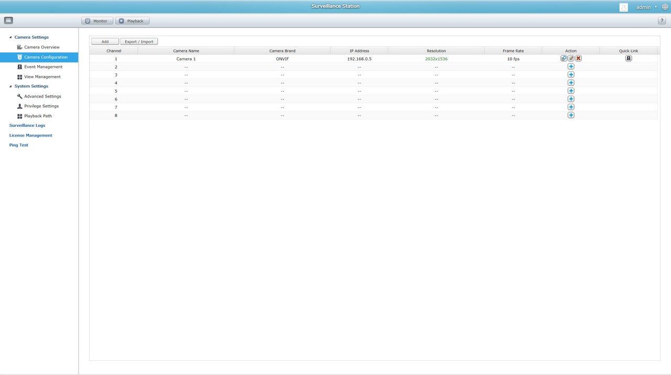This screenshot has width=671, height=375.
Task: Collapse the System Settings tree section
Action: coord(10,86)
